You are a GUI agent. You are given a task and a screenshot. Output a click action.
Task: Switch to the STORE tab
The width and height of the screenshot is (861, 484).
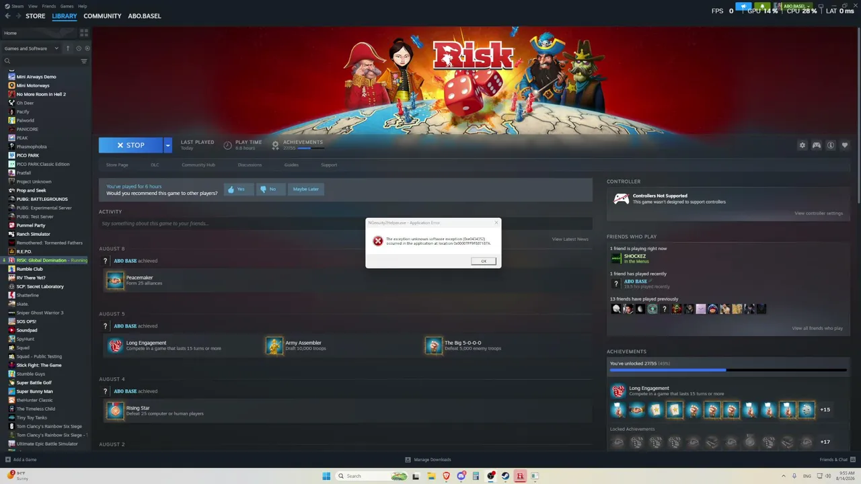click(36, 16)
